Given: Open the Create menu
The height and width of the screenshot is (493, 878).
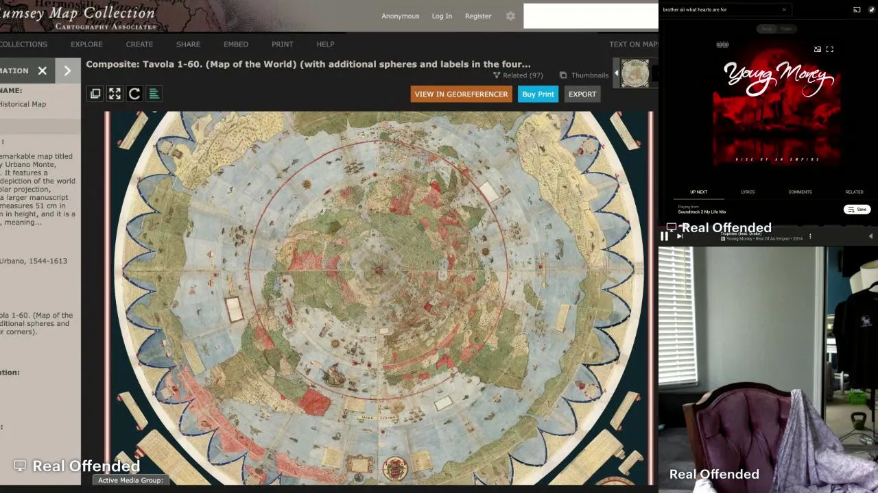Looking at the screenshot, I should pos(139,45).
